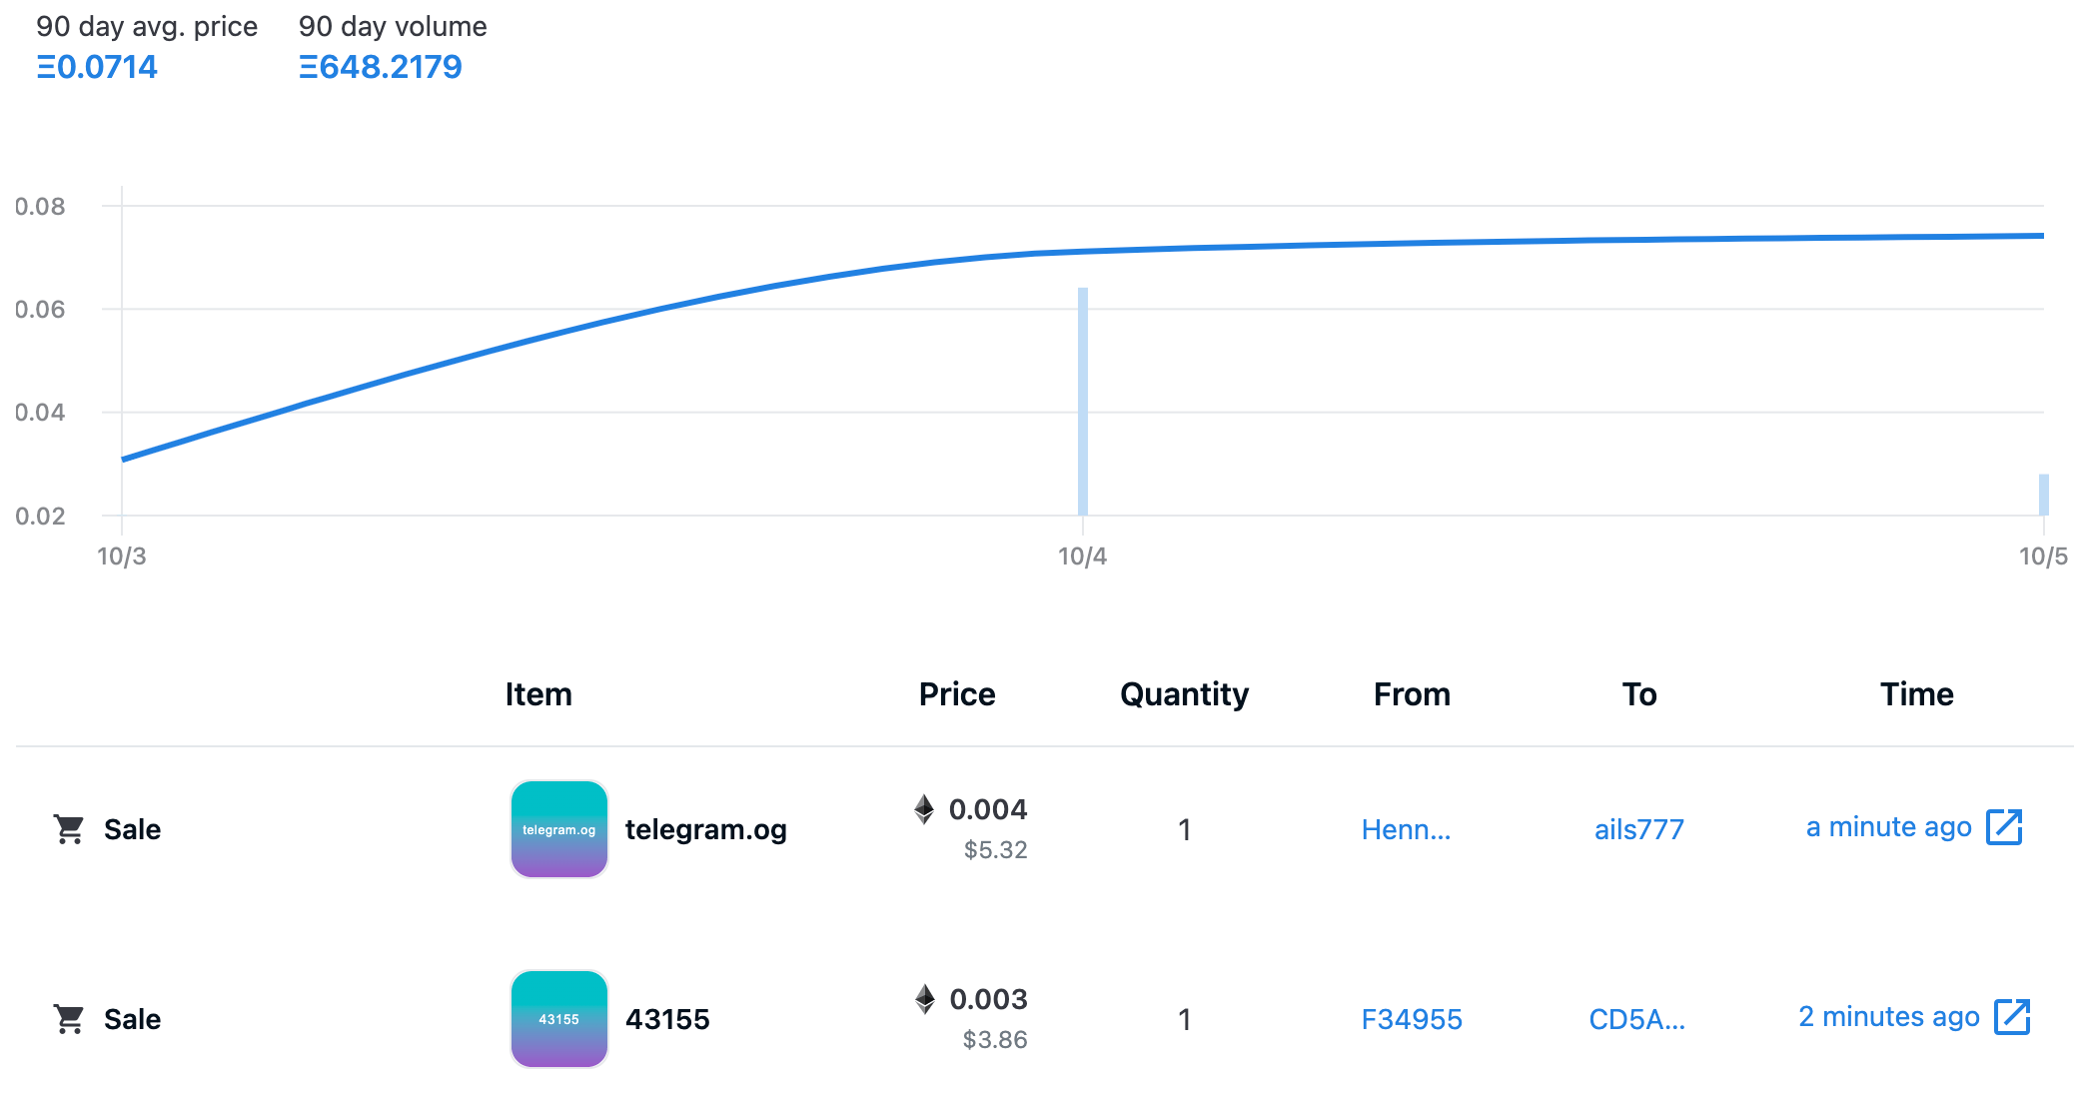Click the Ethereum icon beside 0.003 price
Image resolution: width=2082 pixels, height=1105 pixels.
[925, 999]
